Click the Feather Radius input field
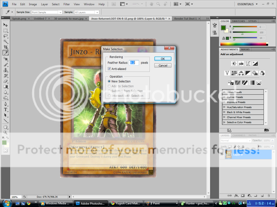The height and width of the screenshot is (207, 277). pyautogui.click(x=134, y=62)
